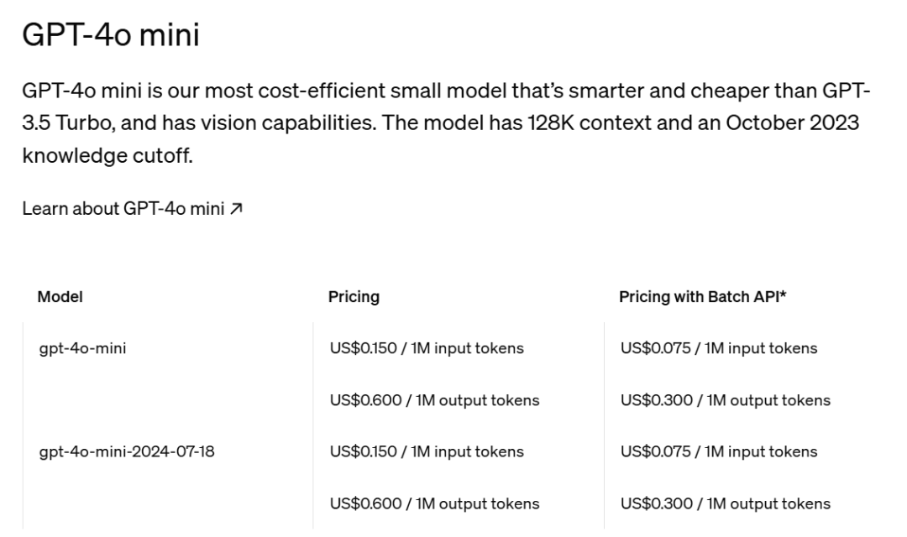Click the GPT-4o mini heading
Viewport: 907px width, 537px height.
coord(110,35)
